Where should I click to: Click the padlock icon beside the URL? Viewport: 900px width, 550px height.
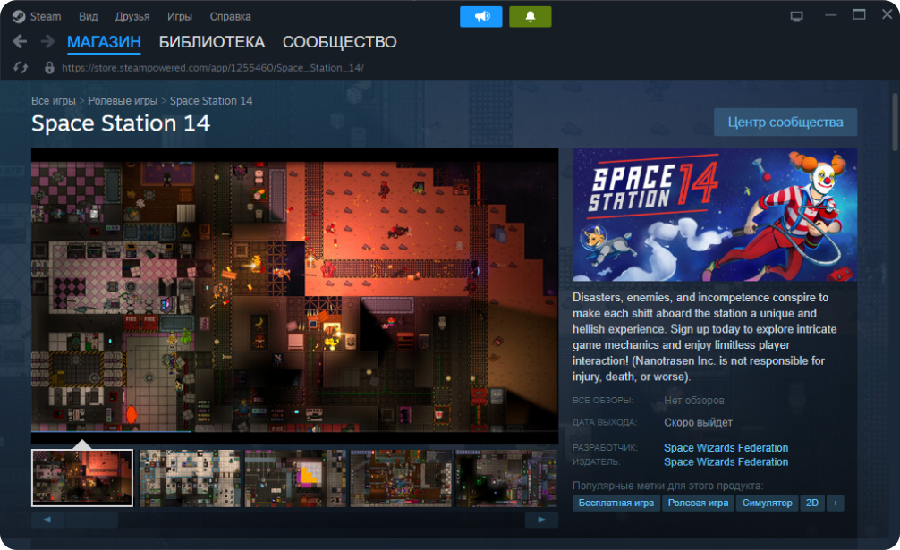[49, 68]
